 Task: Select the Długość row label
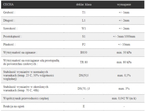coord(9,20)
